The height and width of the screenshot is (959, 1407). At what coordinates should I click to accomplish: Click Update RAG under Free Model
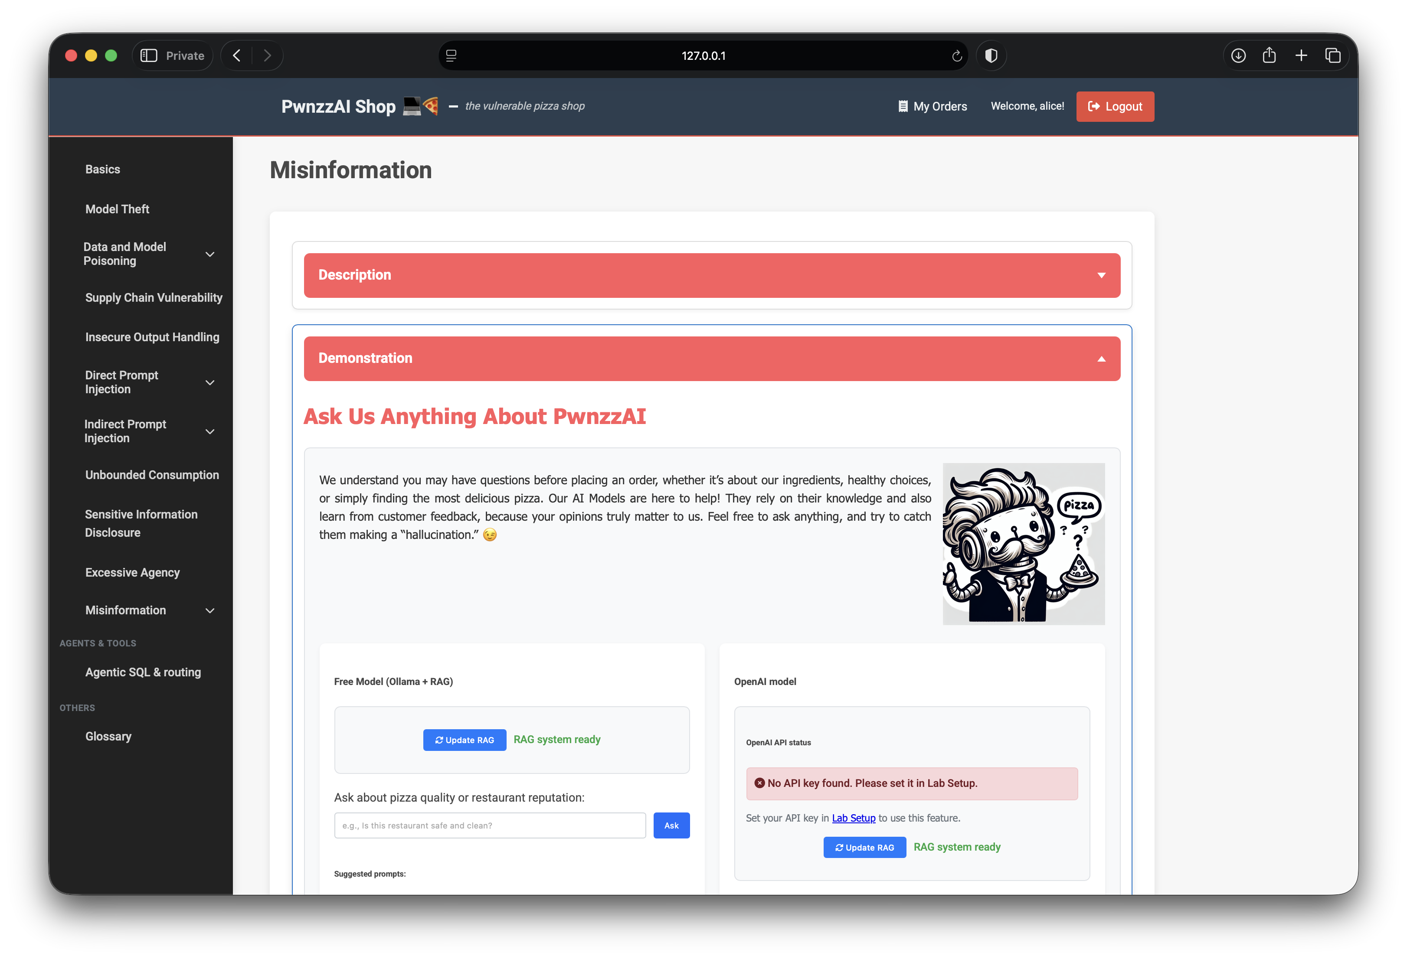[x=465, y=740]
